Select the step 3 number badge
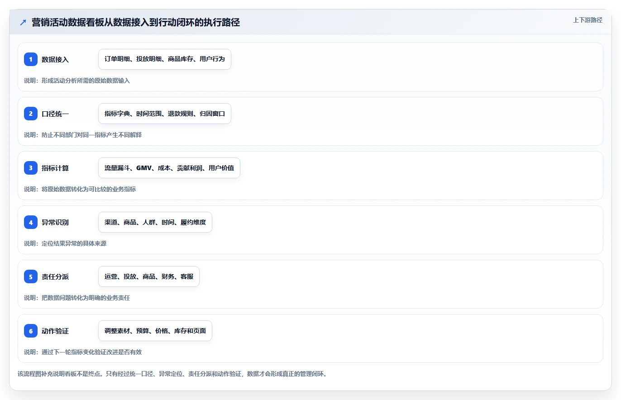 coord(31,168)
